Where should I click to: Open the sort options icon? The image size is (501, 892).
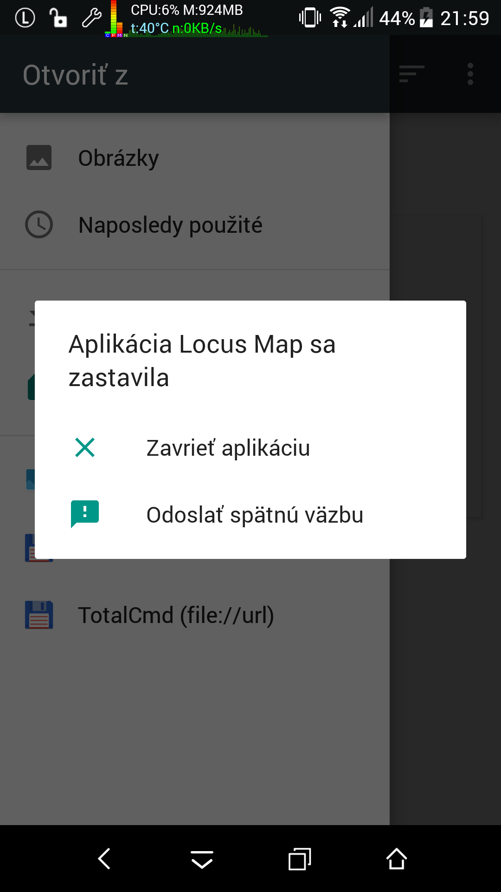coord(411,74)
